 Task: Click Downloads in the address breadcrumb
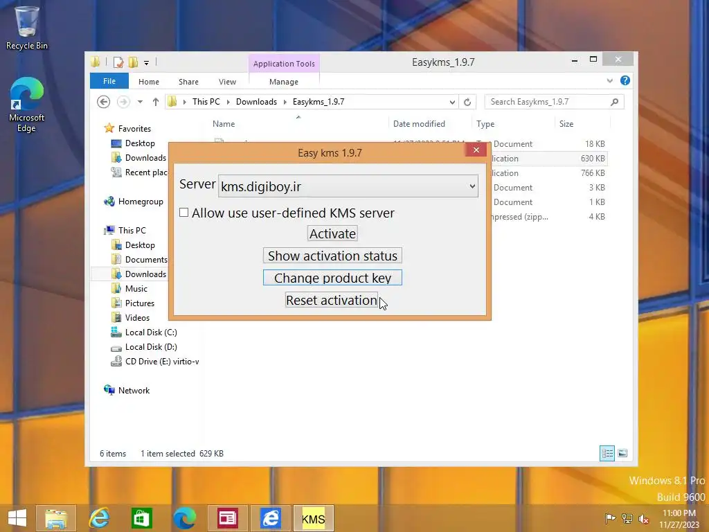pyautogui.click(x=256, y=102)
